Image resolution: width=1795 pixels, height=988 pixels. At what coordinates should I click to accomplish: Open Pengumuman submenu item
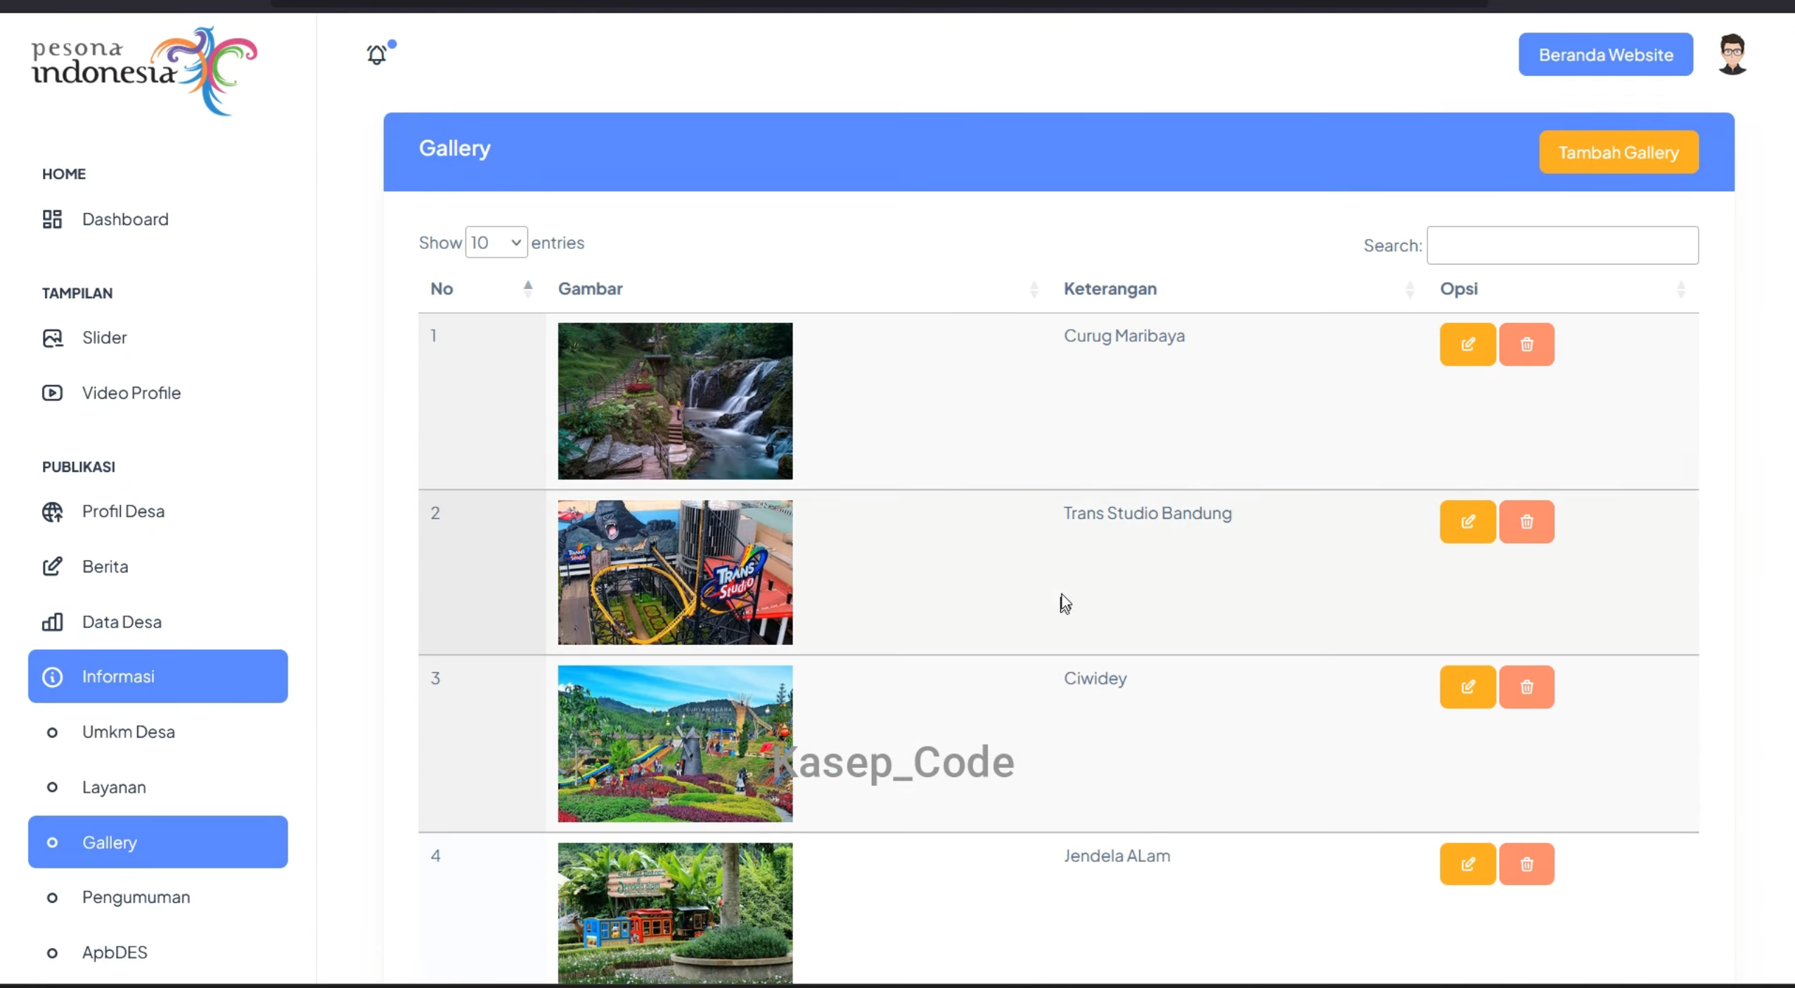pyautogui.click(x=157, y=897)
